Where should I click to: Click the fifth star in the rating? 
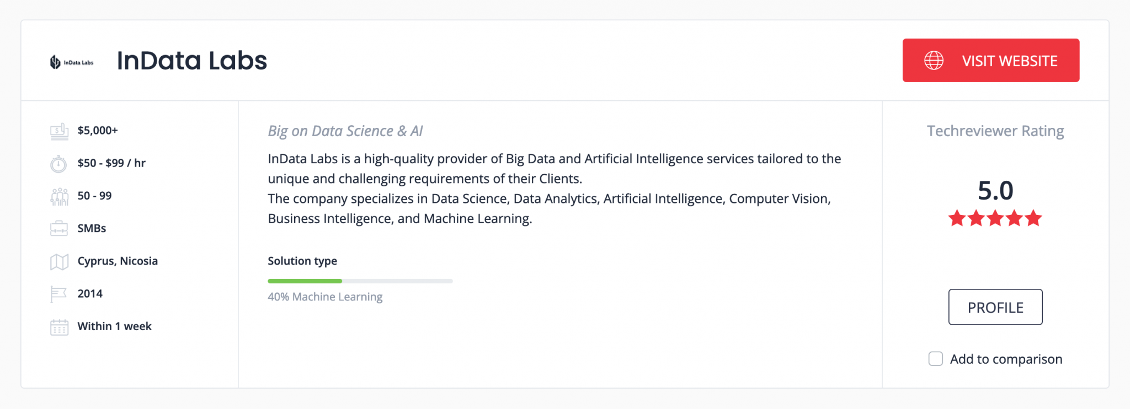click(1033, 219)
